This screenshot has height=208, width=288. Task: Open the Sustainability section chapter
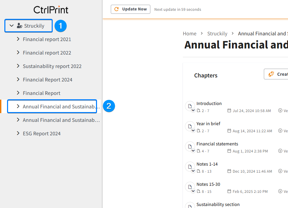click(x=218, y=204)
